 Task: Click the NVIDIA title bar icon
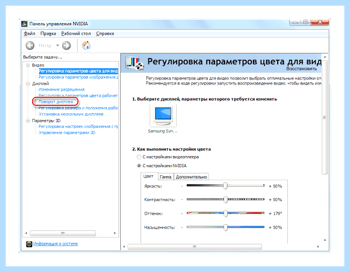(x=24, y=24)
